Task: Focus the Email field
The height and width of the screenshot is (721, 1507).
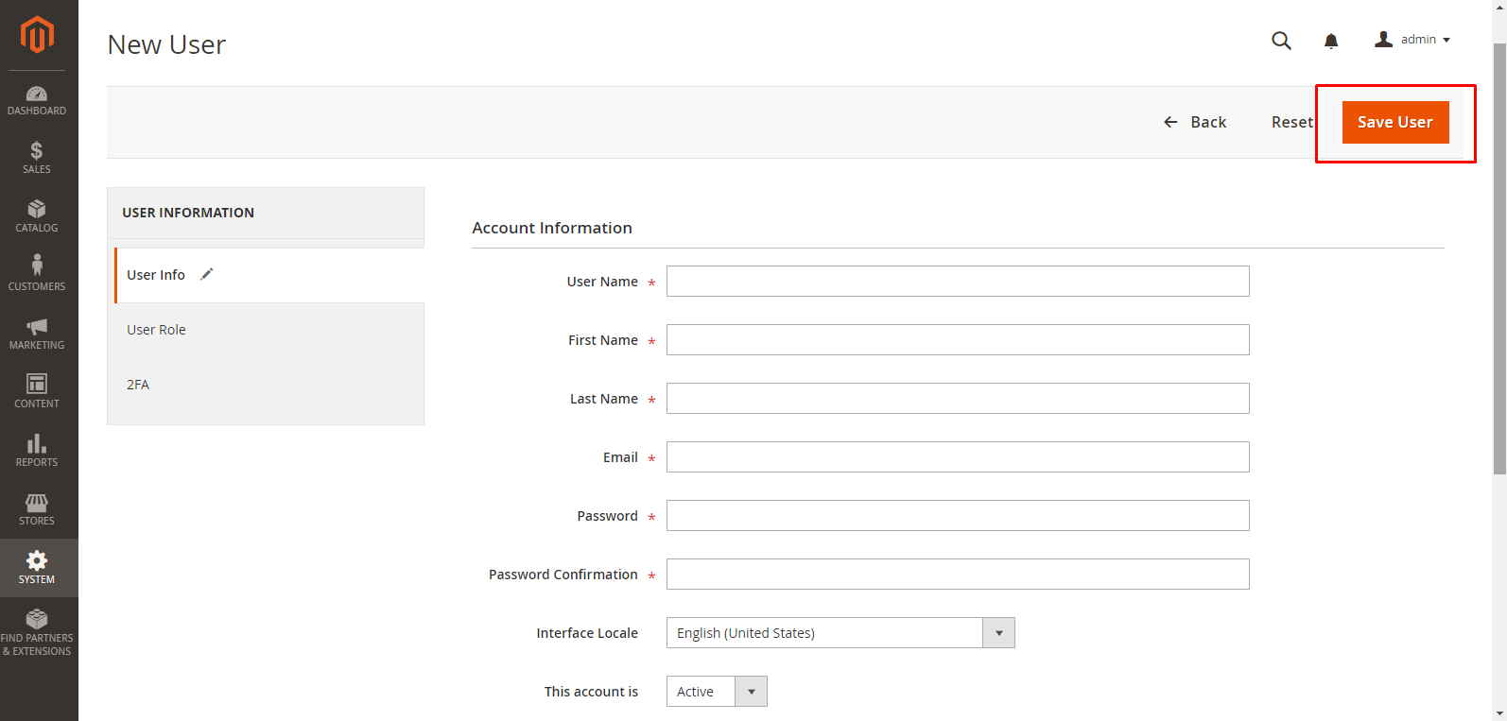Action: [958, 457]
